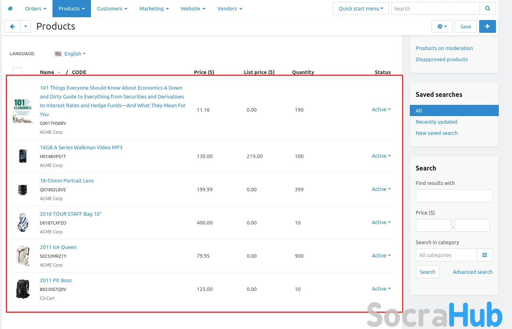
Task: Expand the Quick start menu
Action: tap(361, 8)
